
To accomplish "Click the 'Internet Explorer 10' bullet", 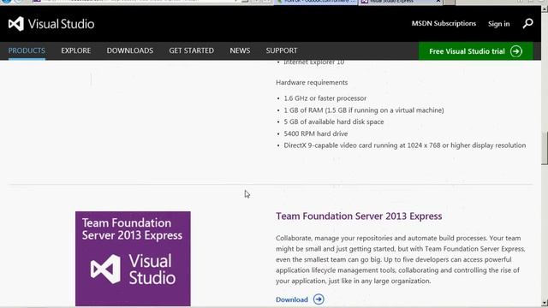I will click(314, 62).
